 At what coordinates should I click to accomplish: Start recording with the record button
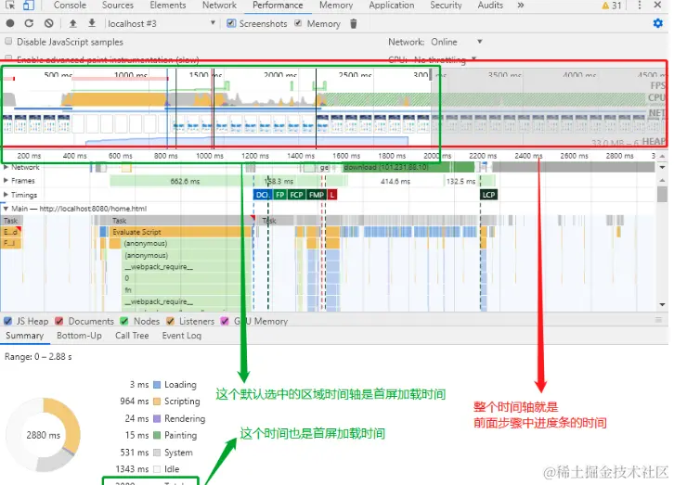click(x=10, y=23)
